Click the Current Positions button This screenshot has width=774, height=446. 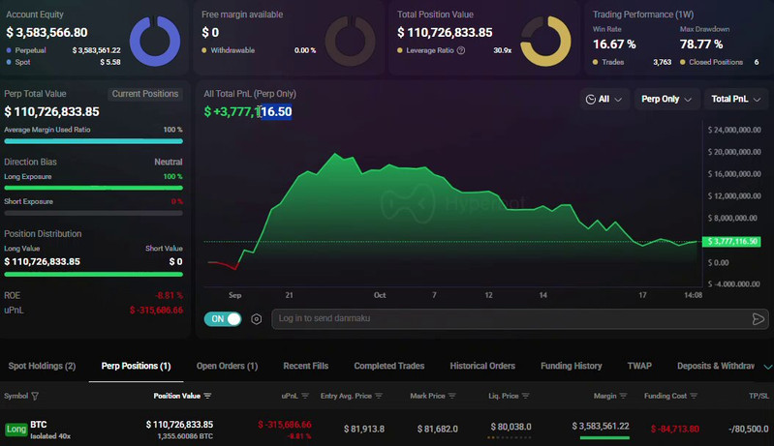tap(145, 94)
